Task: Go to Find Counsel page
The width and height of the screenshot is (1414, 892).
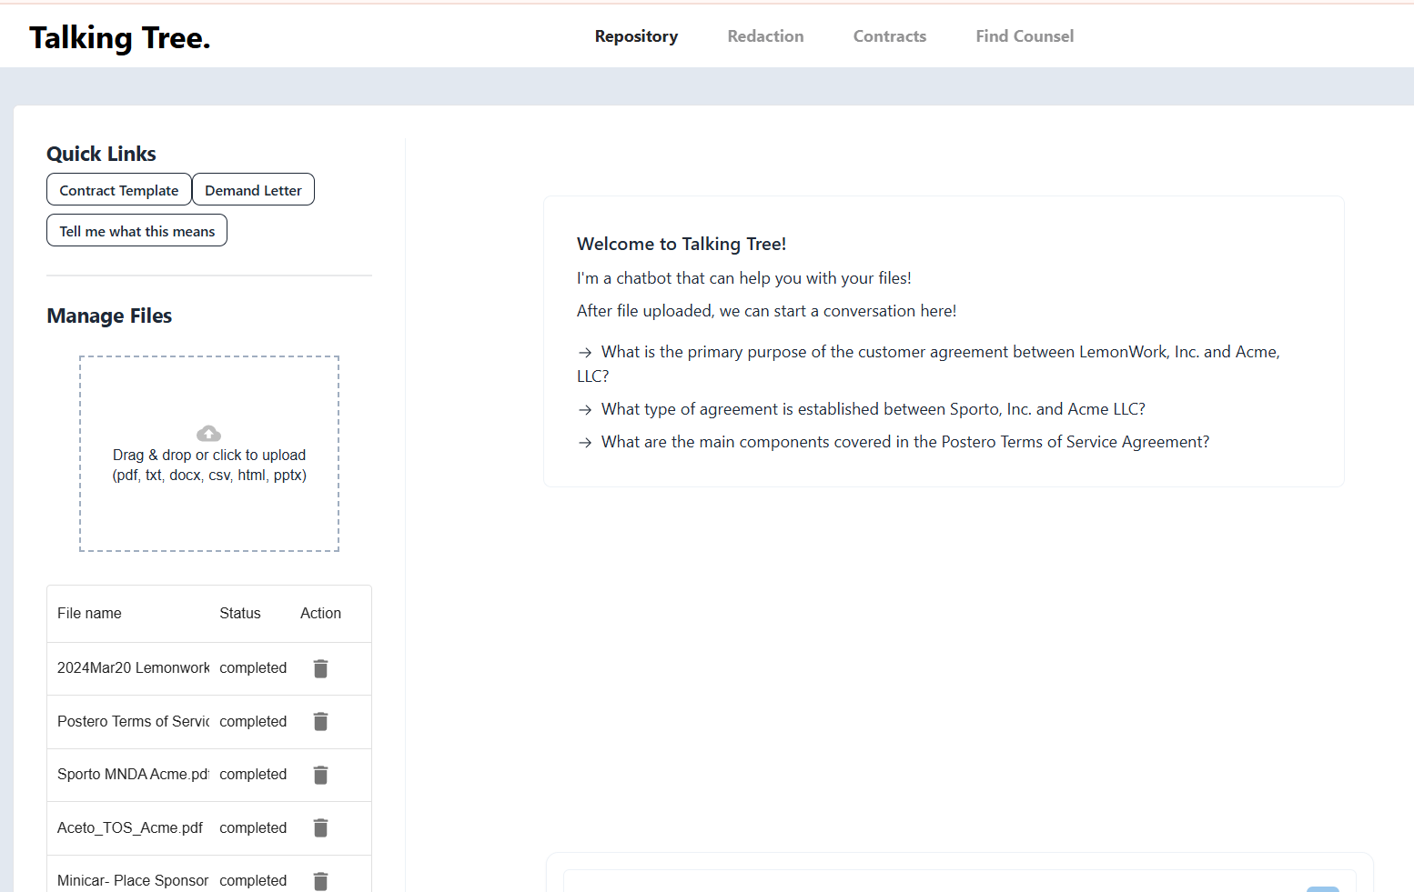Action: coord(1025,36)
